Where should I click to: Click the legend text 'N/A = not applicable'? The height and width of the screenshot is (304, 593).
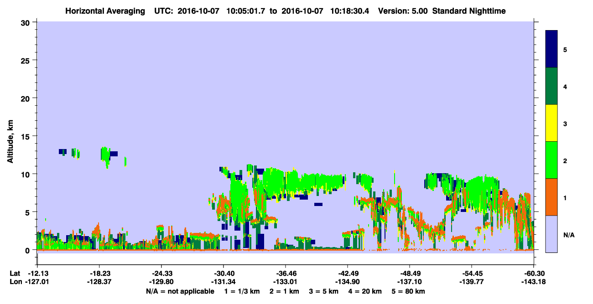(180, 291)
